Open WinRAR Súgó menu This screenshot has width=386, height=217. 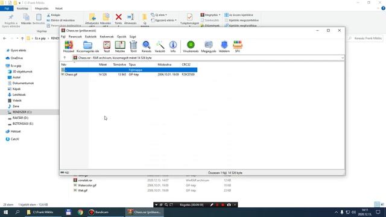point(133,37)
